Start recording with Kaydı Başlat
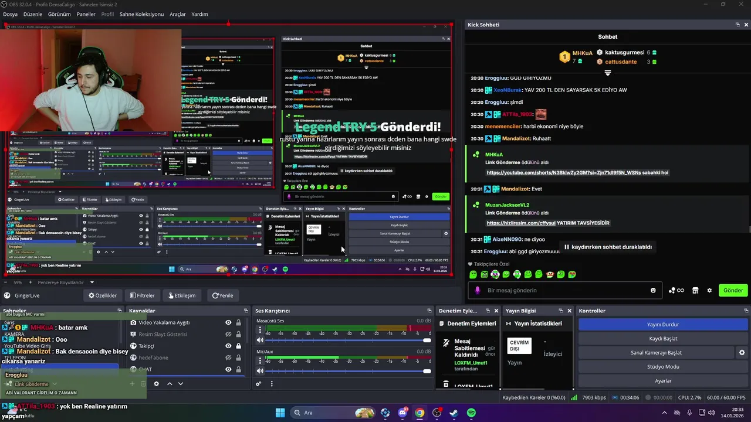Viewport: 751px width, 422px height. pos(663,338)
